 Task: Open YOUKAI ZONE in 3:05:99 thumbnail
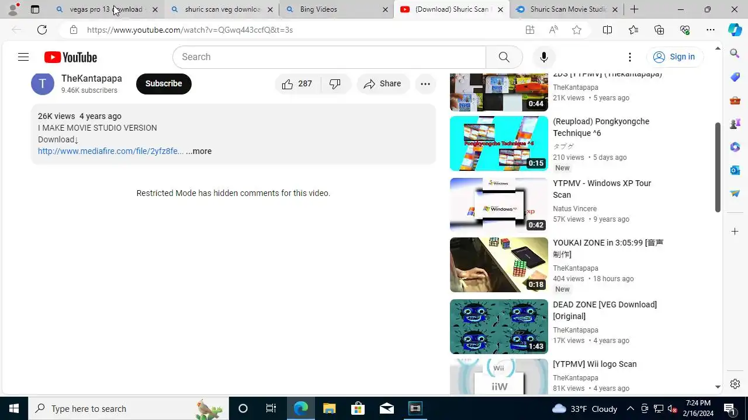498,265
